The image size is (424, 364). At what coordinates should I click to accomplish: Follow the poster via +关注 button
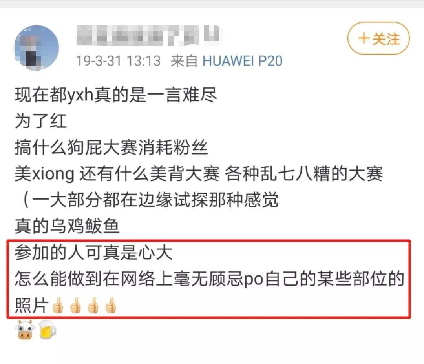378,38
